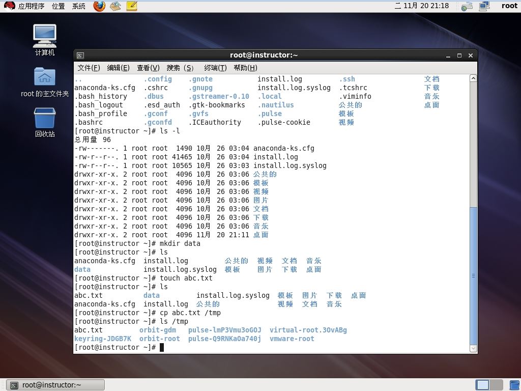
Task: Click the dual-monitor display tray icon
Action: (x=484, y=6)
